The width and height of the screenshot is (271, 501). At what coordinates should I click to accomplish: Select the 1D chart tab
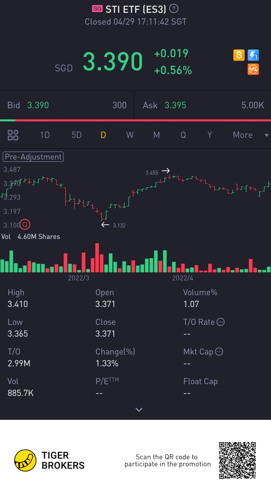[x=45, y=135]
